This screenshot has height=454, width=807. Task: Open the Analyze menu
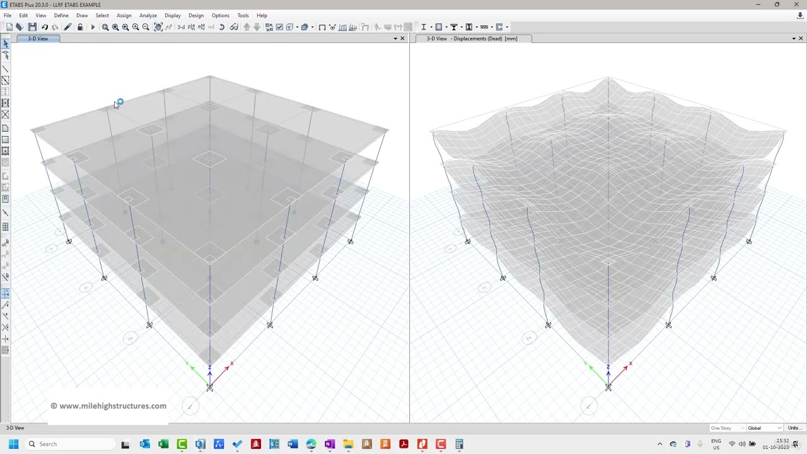tap(148, 15)
